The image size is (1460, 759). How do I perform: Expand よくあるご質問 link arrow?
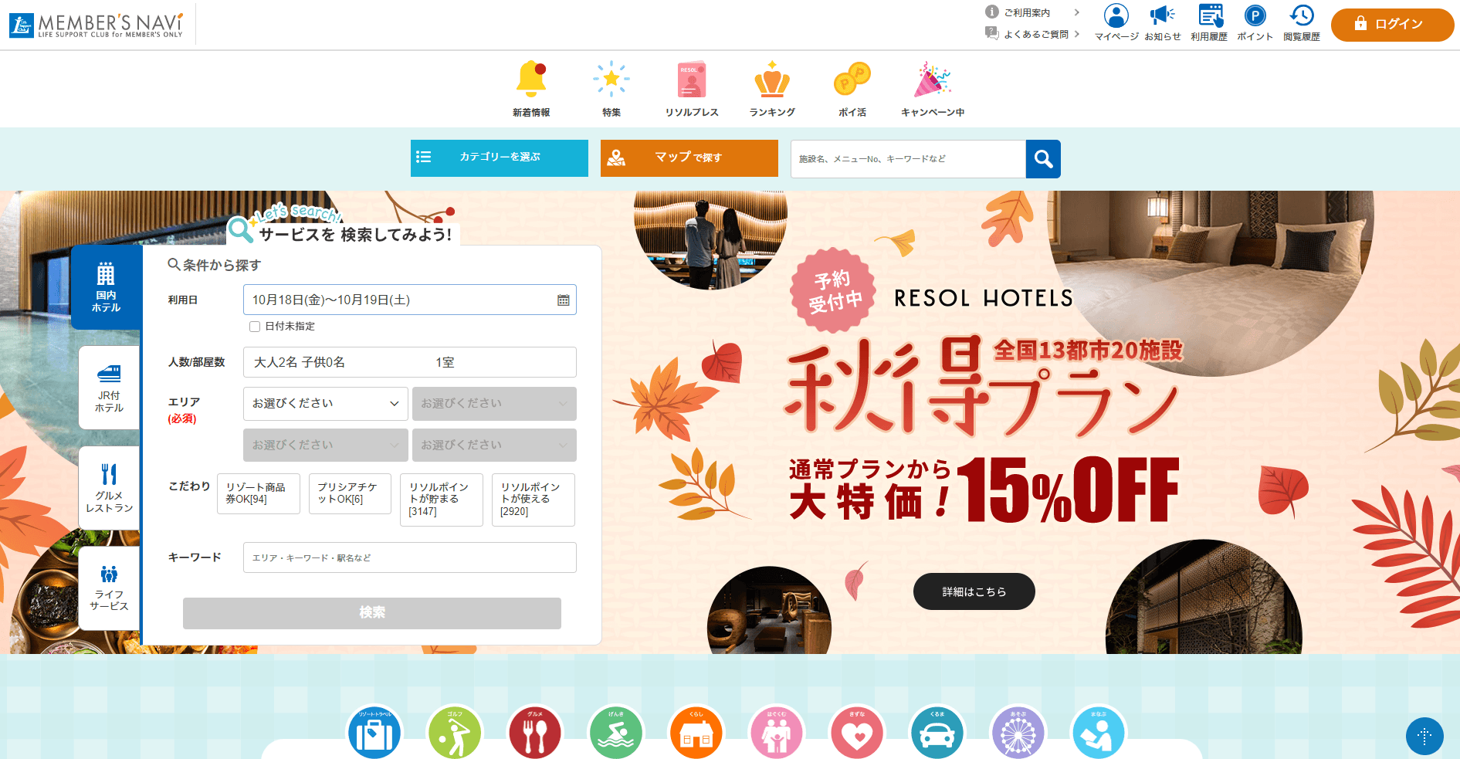[x=1076, y=34]
